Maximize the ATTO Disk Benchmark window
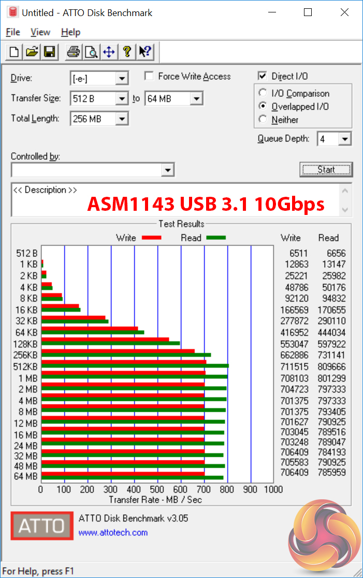This screenshot has width=363, height=578. (308, 12)
